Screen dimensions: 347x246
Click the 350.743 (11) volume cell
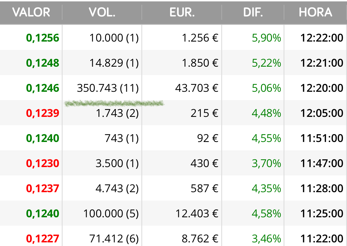(x=108, y=88)
